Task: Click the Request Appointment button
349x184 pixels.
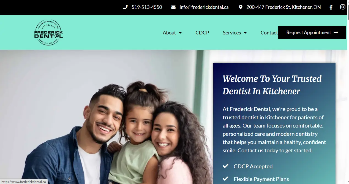Action: click(312, 33)
